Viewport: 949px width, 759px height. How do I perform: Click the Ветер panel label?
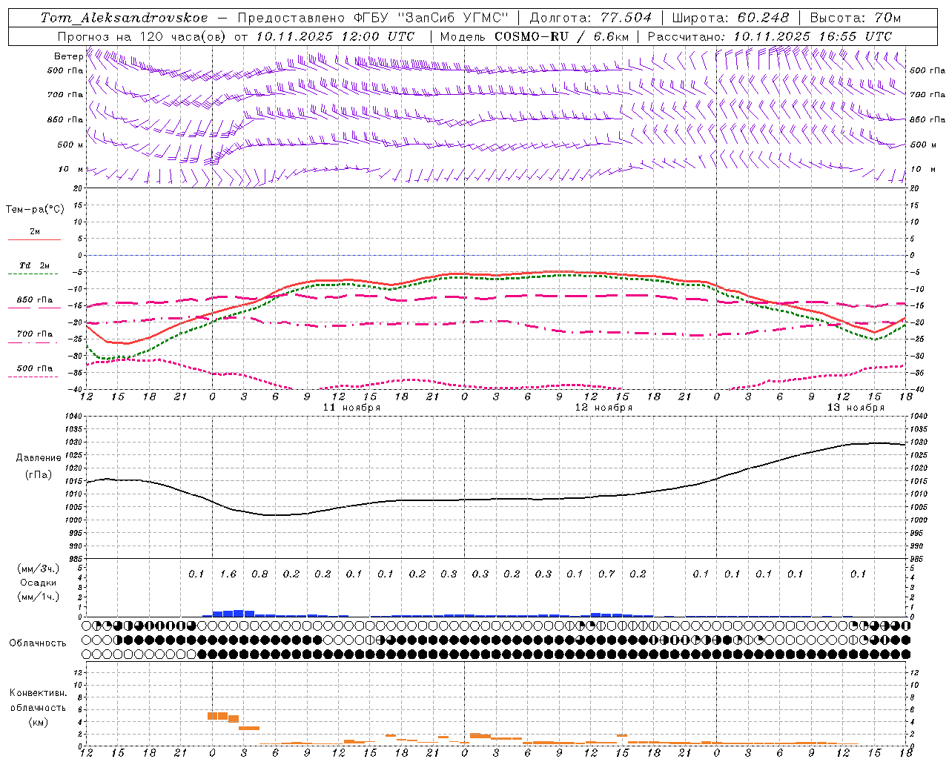pyautogui.click(x=69, y=56)
